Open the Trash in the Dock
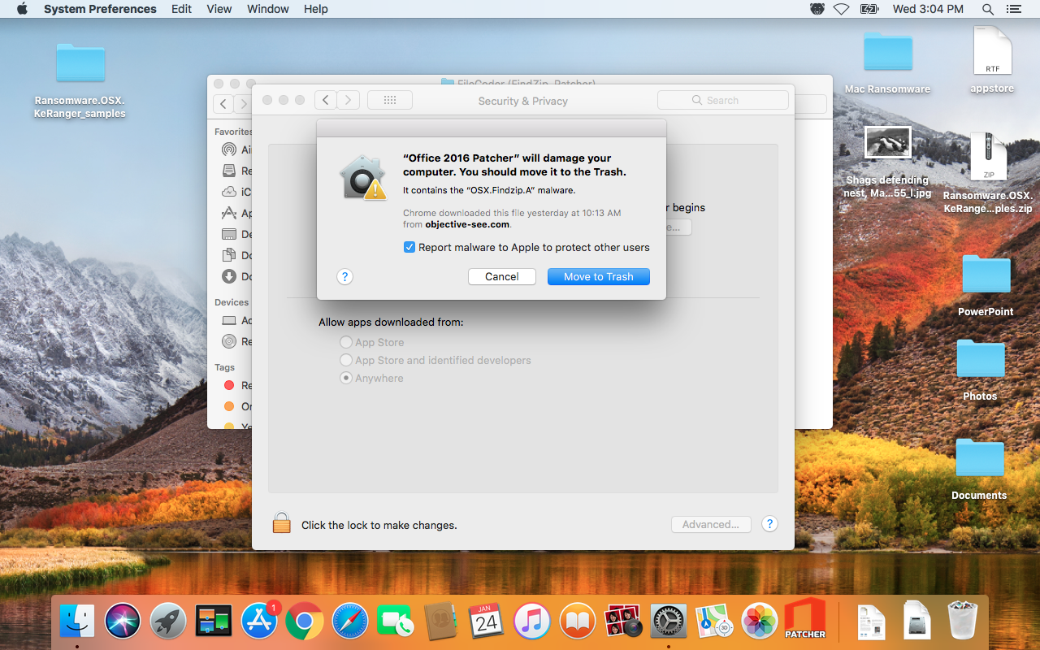Image resolution: width=1040 pixels, height=650 pixels. coord(963,622)
